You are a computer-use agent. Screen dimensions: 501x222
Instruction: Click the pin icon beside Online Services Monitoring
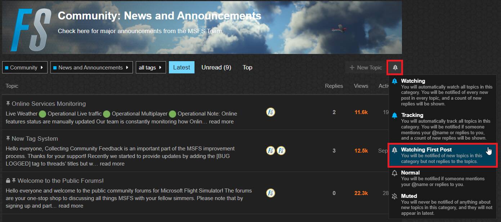[x=8, y=104]
